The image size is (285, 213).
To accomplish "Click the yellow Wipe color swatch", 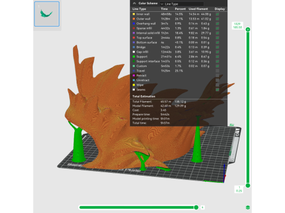I will 134,85.
